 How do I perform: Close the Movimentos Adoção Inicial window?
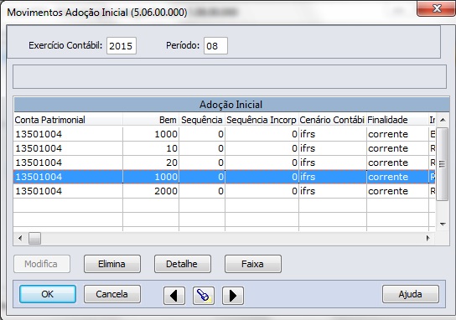pyautogui.click(x=436, y=8)
